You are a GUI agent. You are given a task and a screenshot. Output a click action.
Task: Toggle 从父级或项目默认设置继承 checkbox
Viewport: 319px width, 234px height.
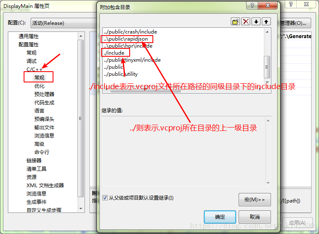tap(105, 198)
